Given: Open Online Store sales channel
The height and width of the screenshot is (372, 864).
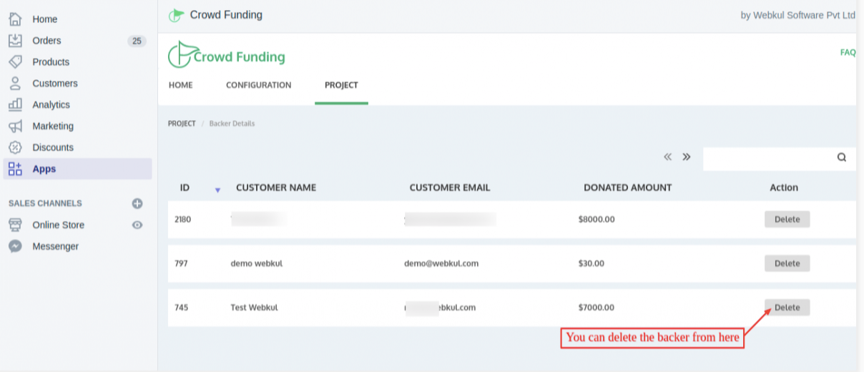Looking at the screenshot, I should pos(58,225).
